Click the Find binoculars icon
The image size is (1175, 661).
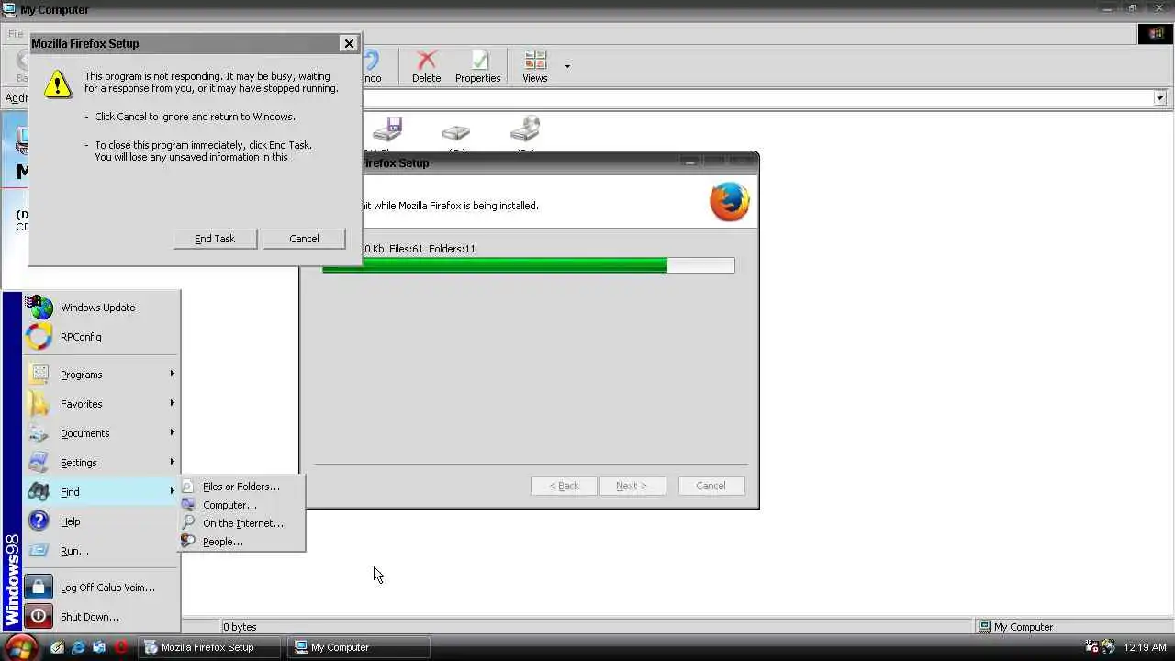[x=39, y=492]
